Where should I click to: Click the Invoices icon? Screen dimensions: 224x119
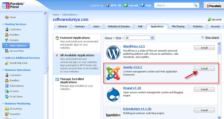pyautogui.click(x=7, y=91)
